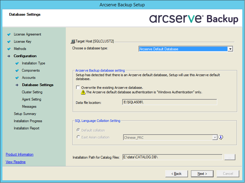
Task: Select the East Asian collation option
Action: point(78,137)
